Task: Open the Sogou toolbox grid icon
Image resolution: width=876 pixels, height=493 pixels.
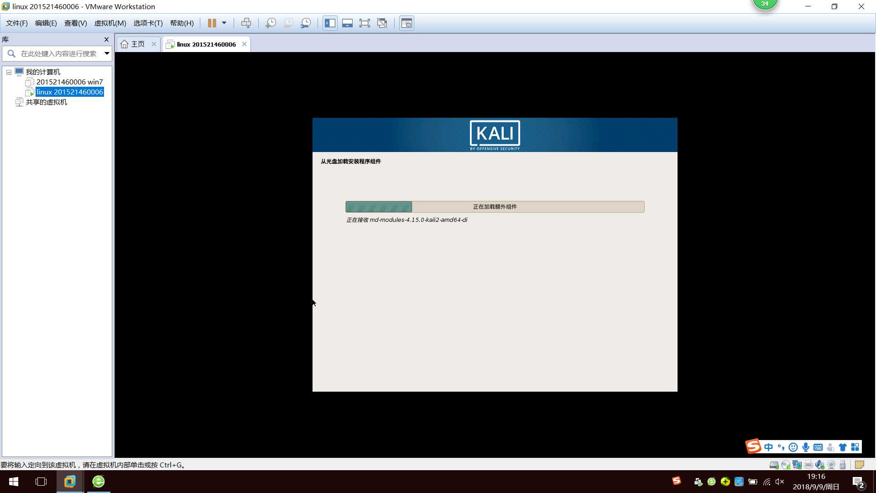Action: point(855,447)
